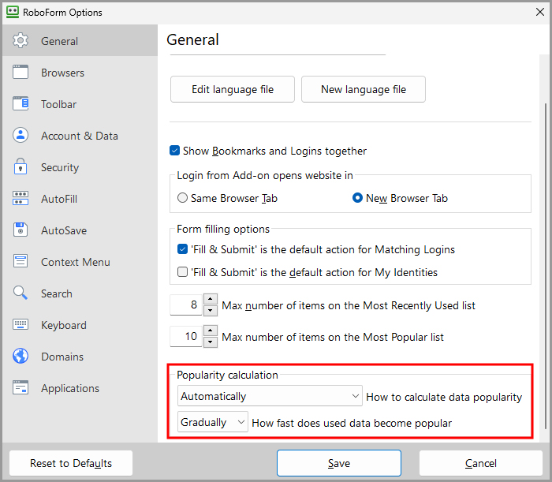The width and height of the screenshot is (552, 482).
Task: Click the Search magnifier icon
Action: point(21,293)
